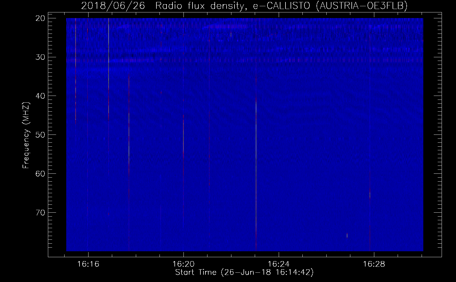Click the "Start Time (26-Jun-18 16:14:42)" label
456x282 pixels.
tap(244, 272)
